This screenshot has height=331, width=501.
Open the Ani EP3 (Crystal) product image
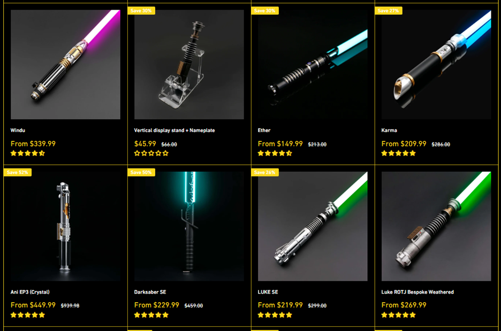click(65, 226)
